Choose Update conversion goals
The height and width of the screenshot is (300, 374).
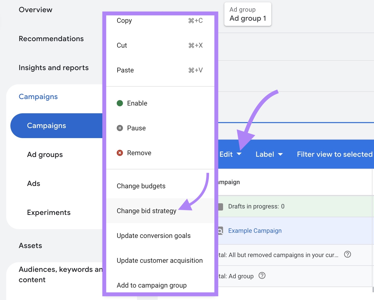pos(154,236)
